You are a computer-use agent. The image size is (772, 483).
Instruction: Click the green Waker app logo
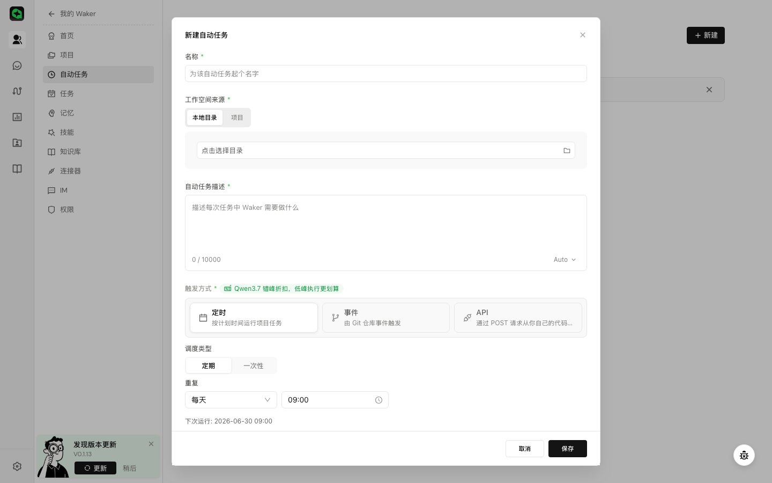17,13
